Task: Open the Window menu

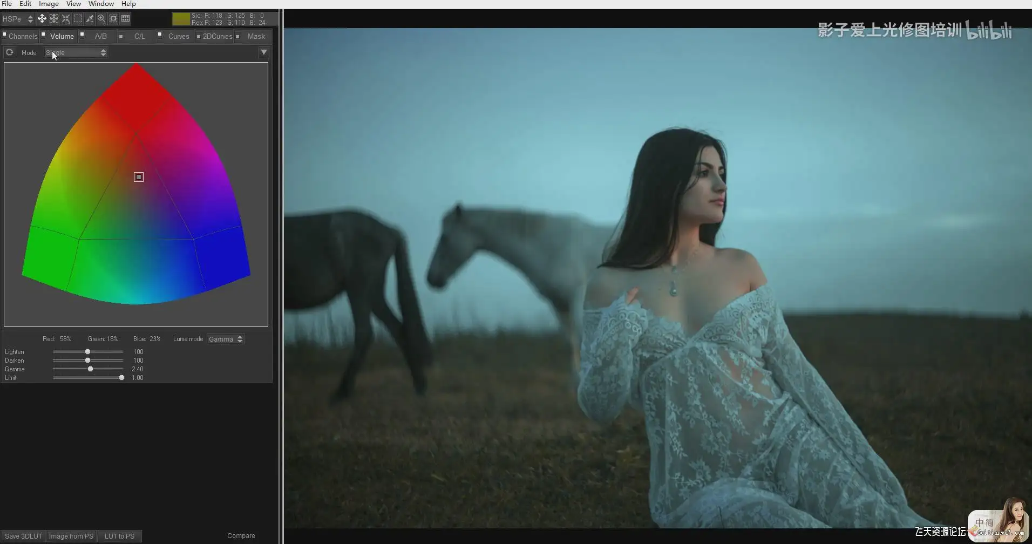Action: (101, 4)
